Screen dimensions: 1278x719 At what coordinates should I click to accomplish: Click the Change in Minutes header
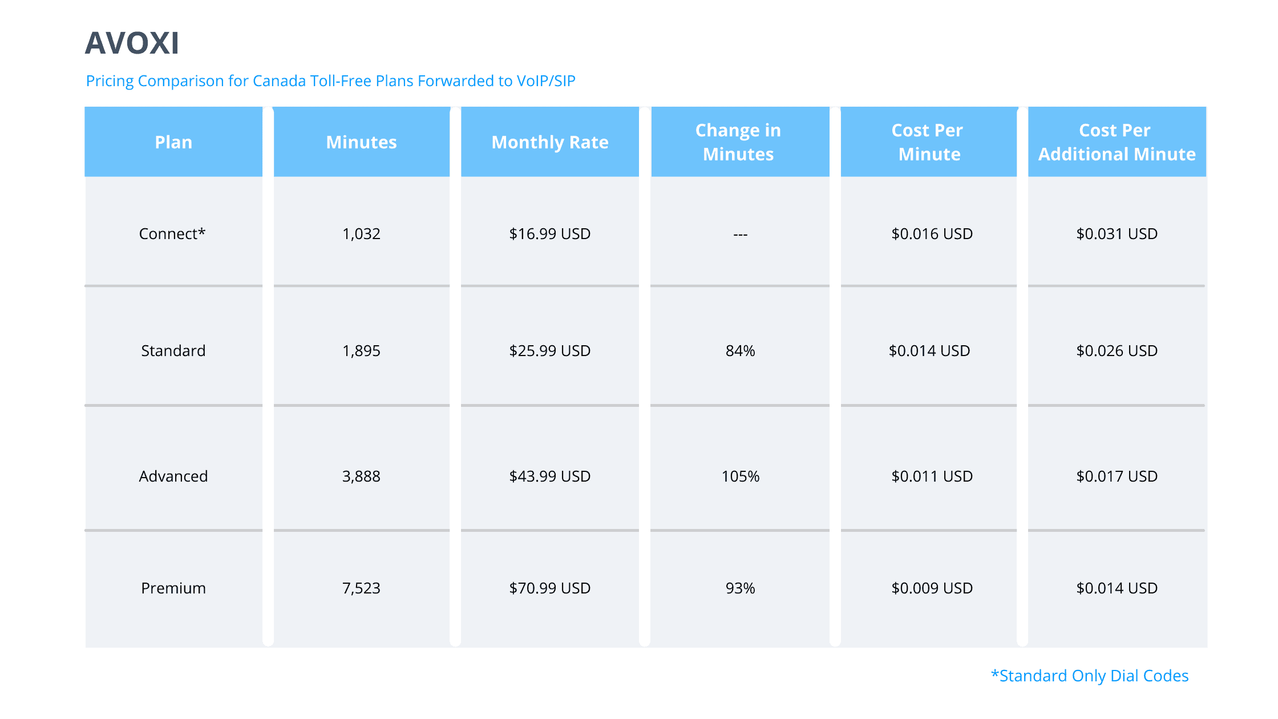point(738,142)
